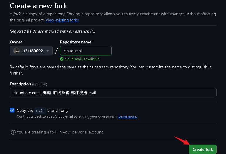Follow the "Learn more" link
The height and width of the screenshot is (154, 226).
pyautogui.click(x=128, y=116)
